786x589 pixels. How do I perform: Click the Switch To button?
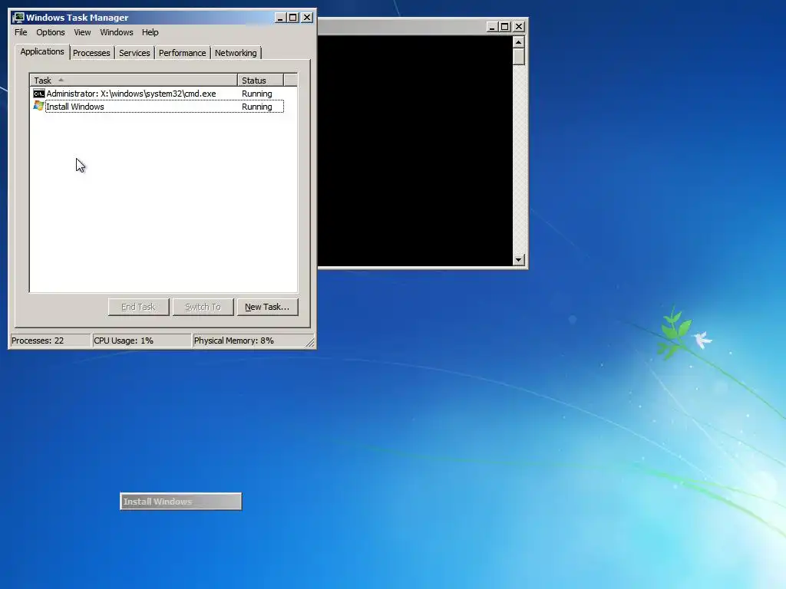(x=203, y=307)
